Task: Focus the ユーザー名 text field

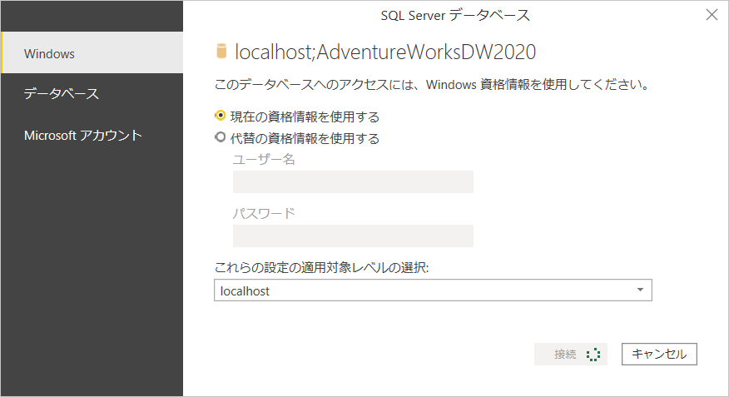Action: pyautogui.click(x=353, y=182)
